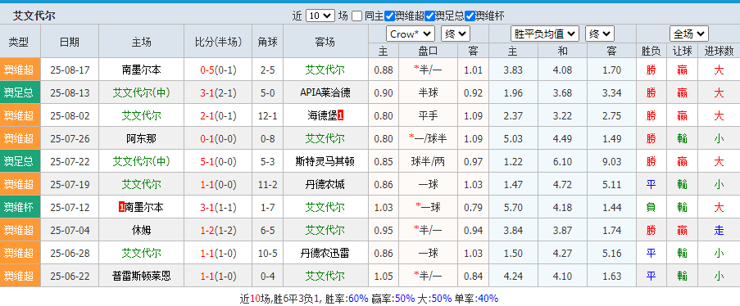The image size is (740, 306).
Task: Click 阿东那 home team
Action: pyautogui.click(x=141, y=138)
